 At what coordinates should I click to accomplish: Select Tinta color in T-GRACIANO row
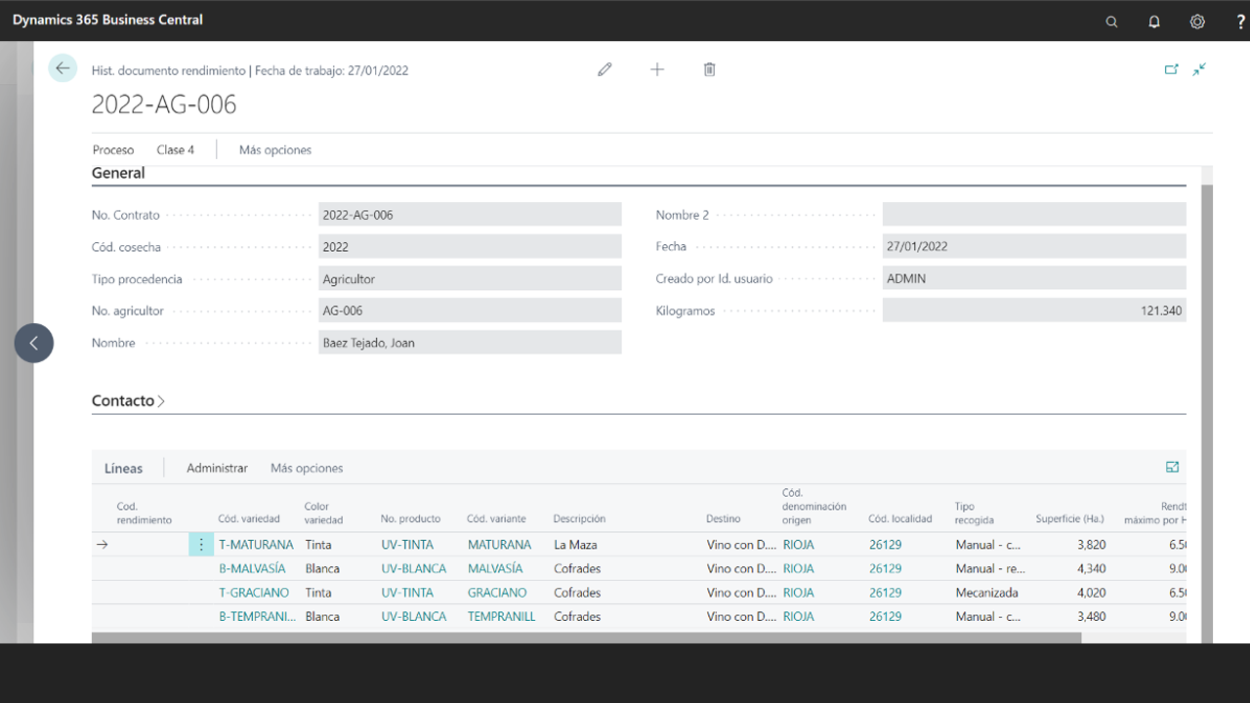318,593
